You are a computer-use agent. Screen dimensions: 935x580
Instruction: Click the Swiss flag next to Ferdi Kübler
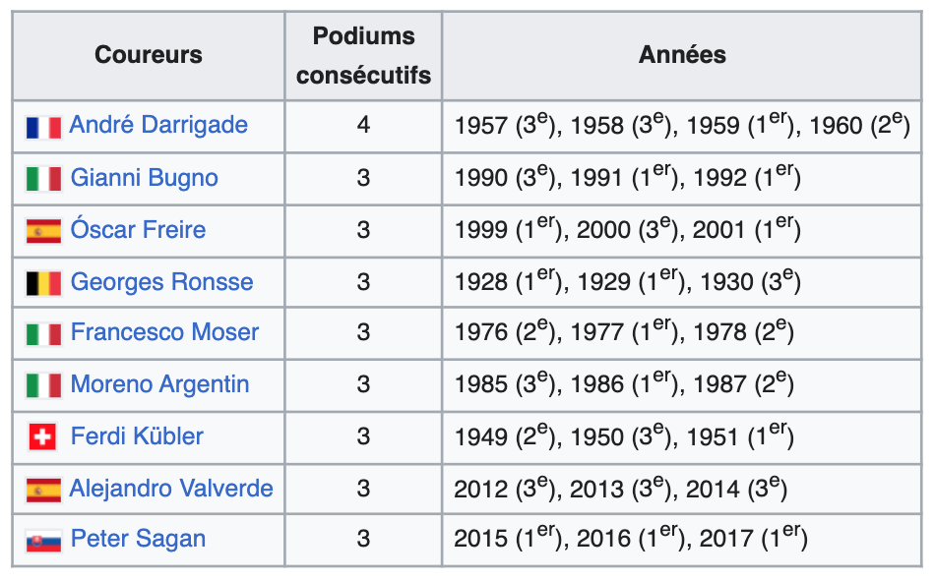(x=43, y=437)
